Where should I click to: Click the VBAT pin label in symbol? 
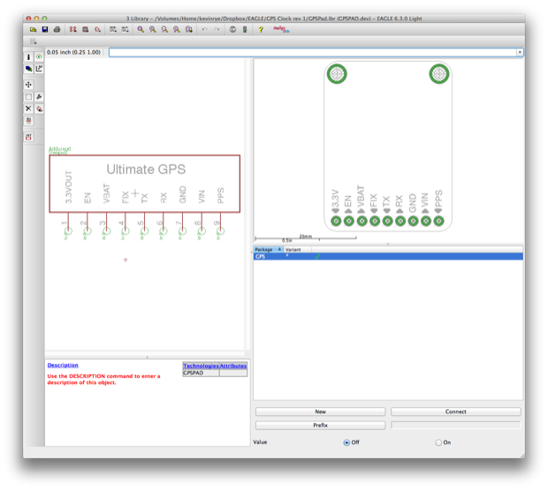pyautogui.click(x=106, y=193)
